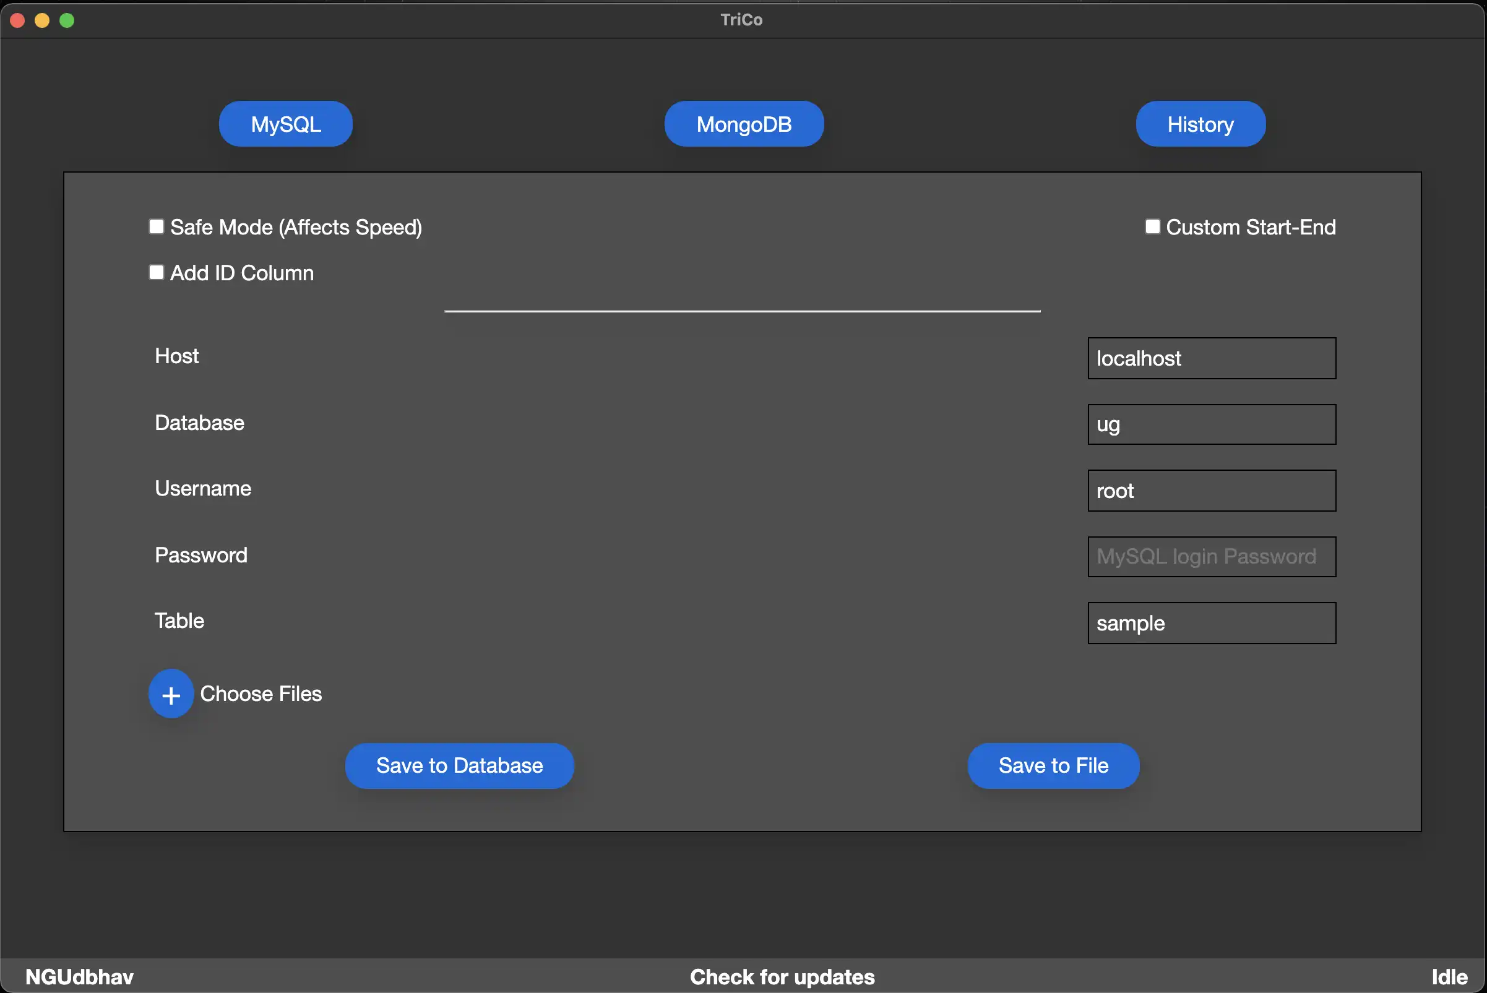Enable Add ID Column checkbox
1487x993 pixels.
156,270
